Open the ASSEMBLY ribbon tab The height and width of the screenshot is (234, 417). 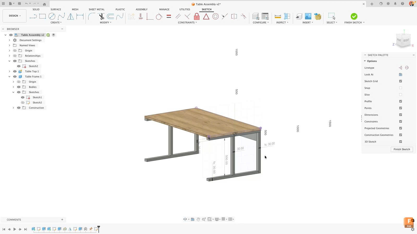[142, 9]
